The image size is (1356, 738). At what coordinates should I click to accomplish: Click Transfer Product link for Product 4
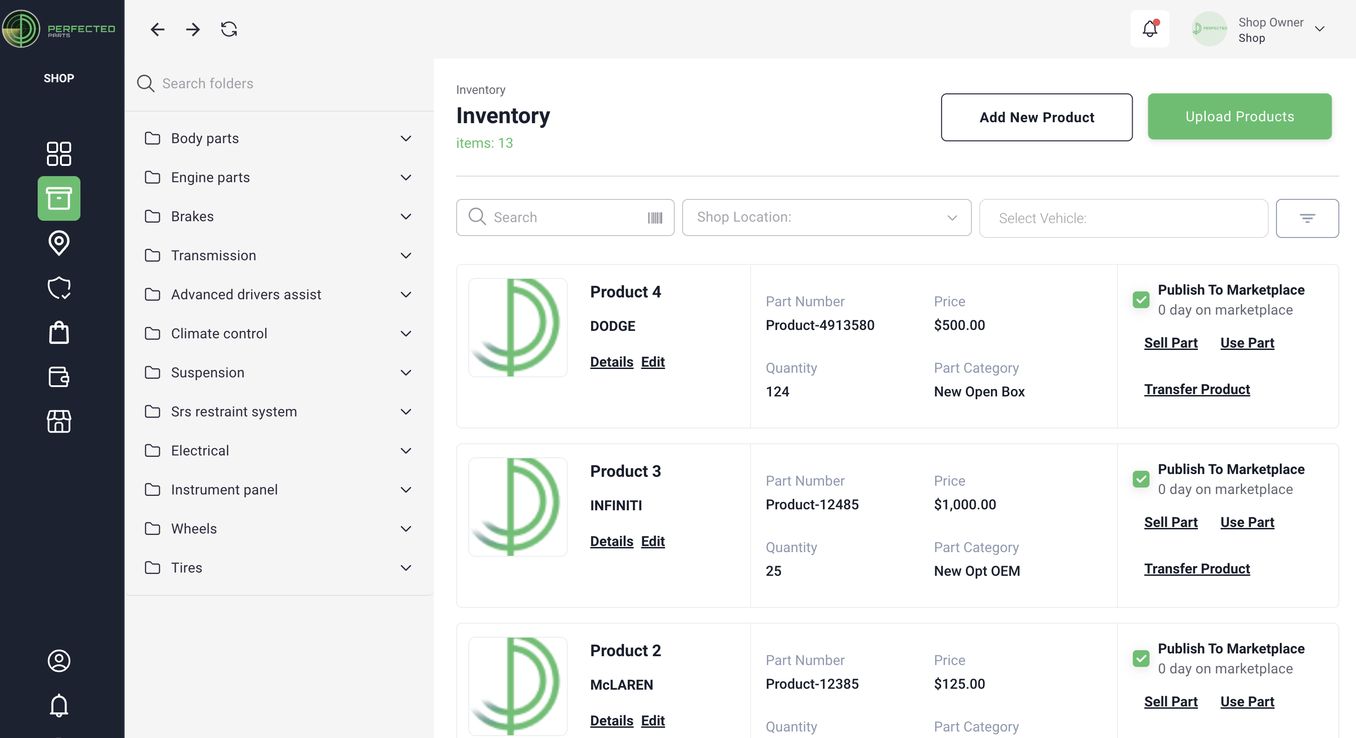(1196, 389)
